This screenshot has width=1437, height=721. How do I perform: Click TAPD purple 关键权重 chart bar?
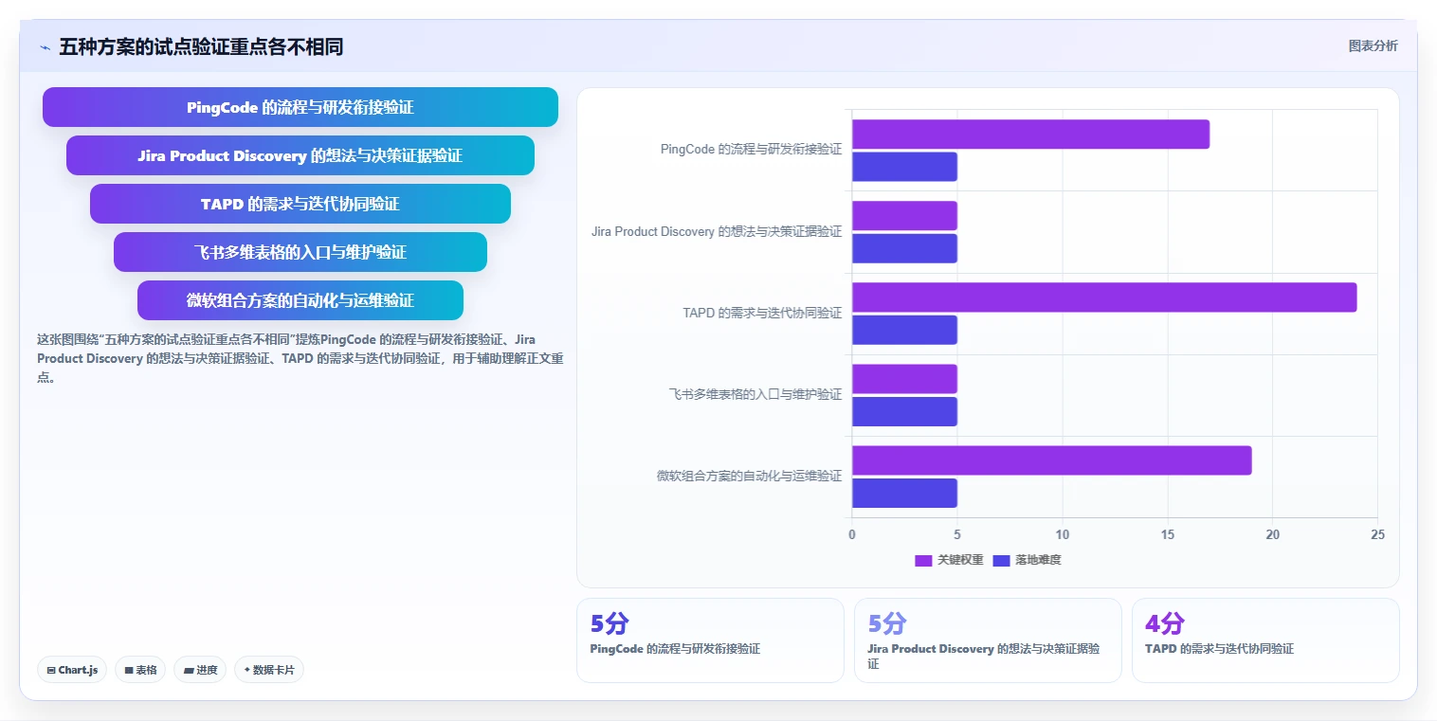coord(1104,297)
